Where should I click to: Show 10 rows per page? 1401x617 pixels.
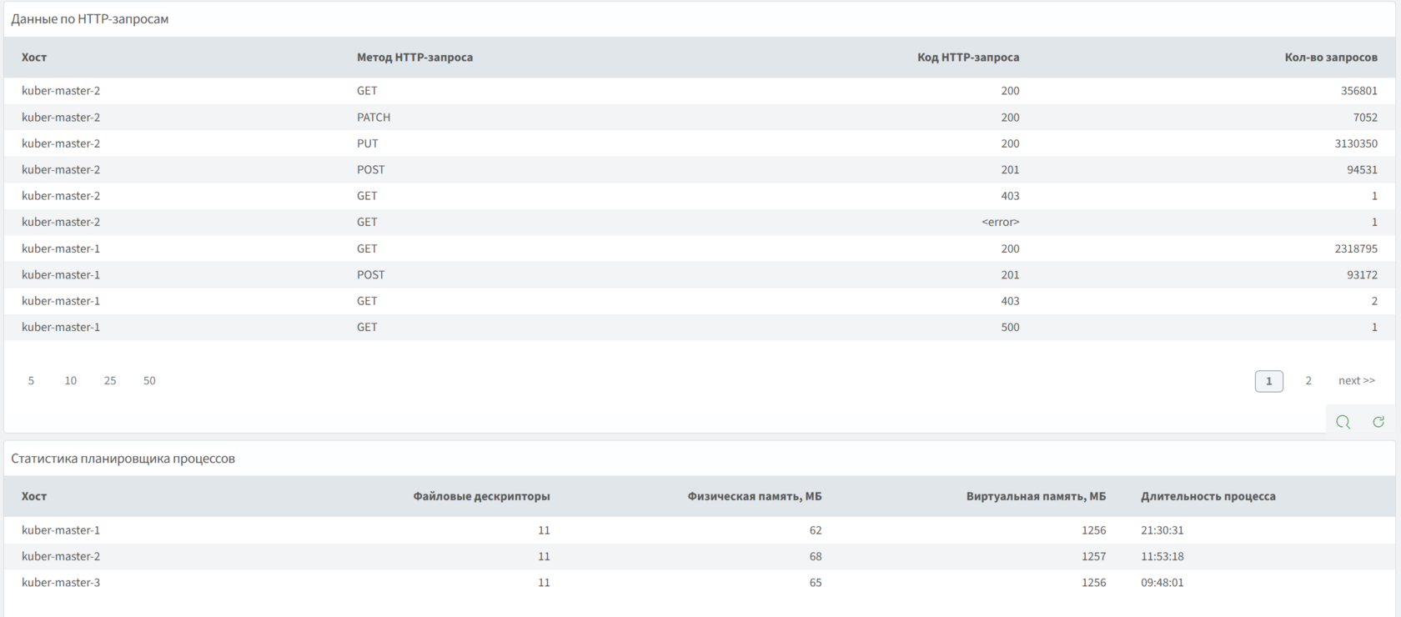(x=71, y=381)
